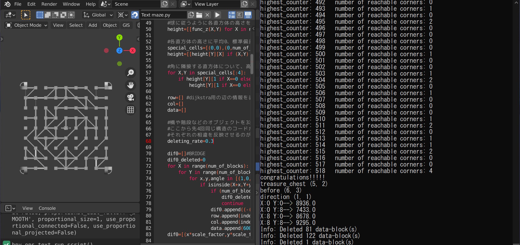Click the 'col=[]' code line
The height and width of the screenshot is (245, 520).
pyautogui.click(x=175, y=104)
